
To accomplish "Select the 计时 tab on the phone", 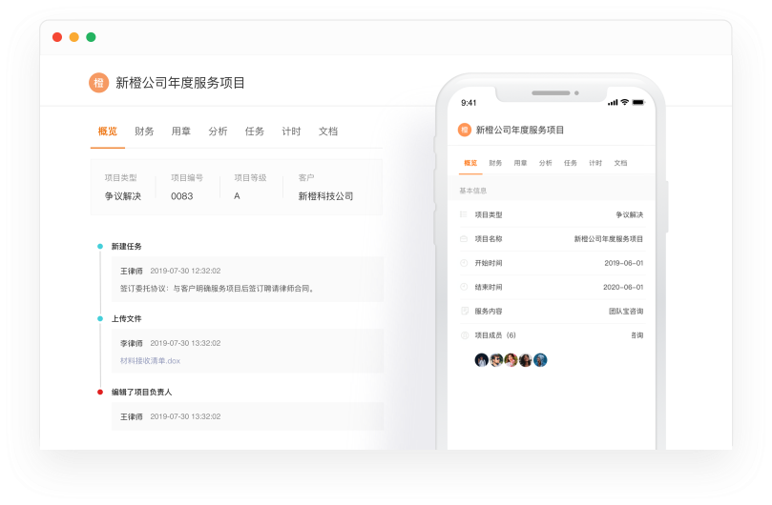I will 595,163.
